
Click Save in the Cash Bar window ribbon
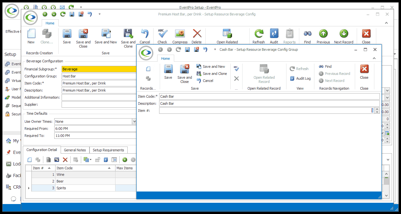pos(168,72)
